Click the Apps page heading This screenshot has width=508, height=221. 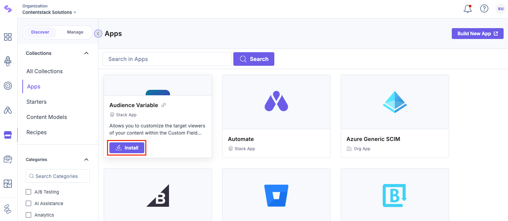[x=113, y=34]
